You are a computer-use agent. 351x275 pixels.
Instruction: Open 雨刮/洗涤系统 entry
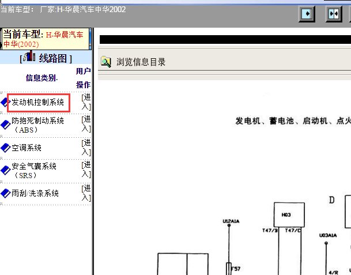click(35, 193)
